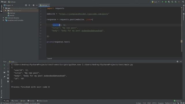Select text.txt in the project tree
The width and height of the screenshot is (185, 104).
[11, 15]
